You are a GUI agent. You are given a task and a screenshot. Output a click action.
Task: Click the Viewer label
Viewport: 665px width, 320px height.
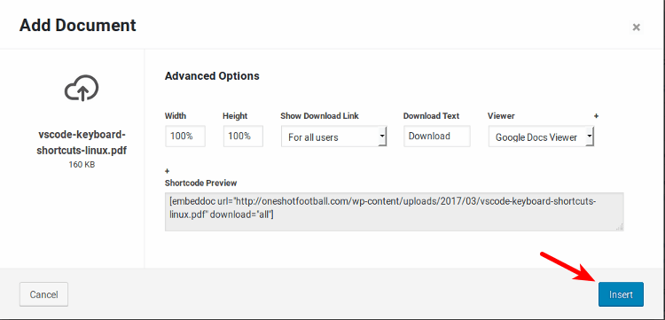tap(501, 116)
